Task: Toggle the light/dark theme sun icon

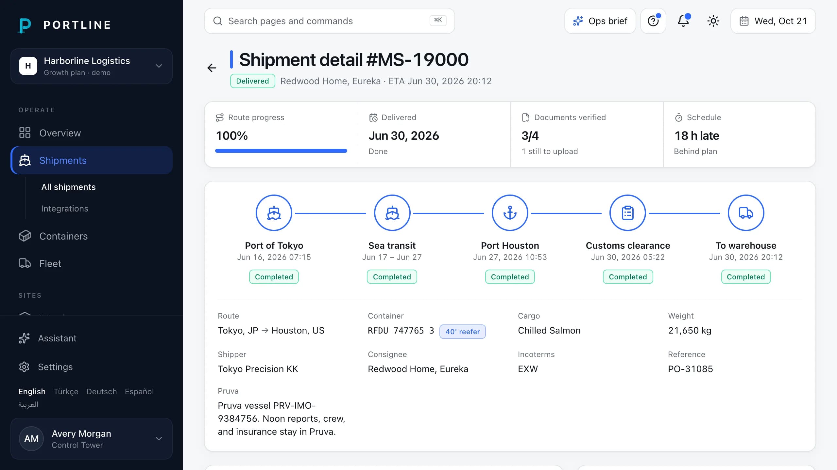Action: [x=713, y=21]
